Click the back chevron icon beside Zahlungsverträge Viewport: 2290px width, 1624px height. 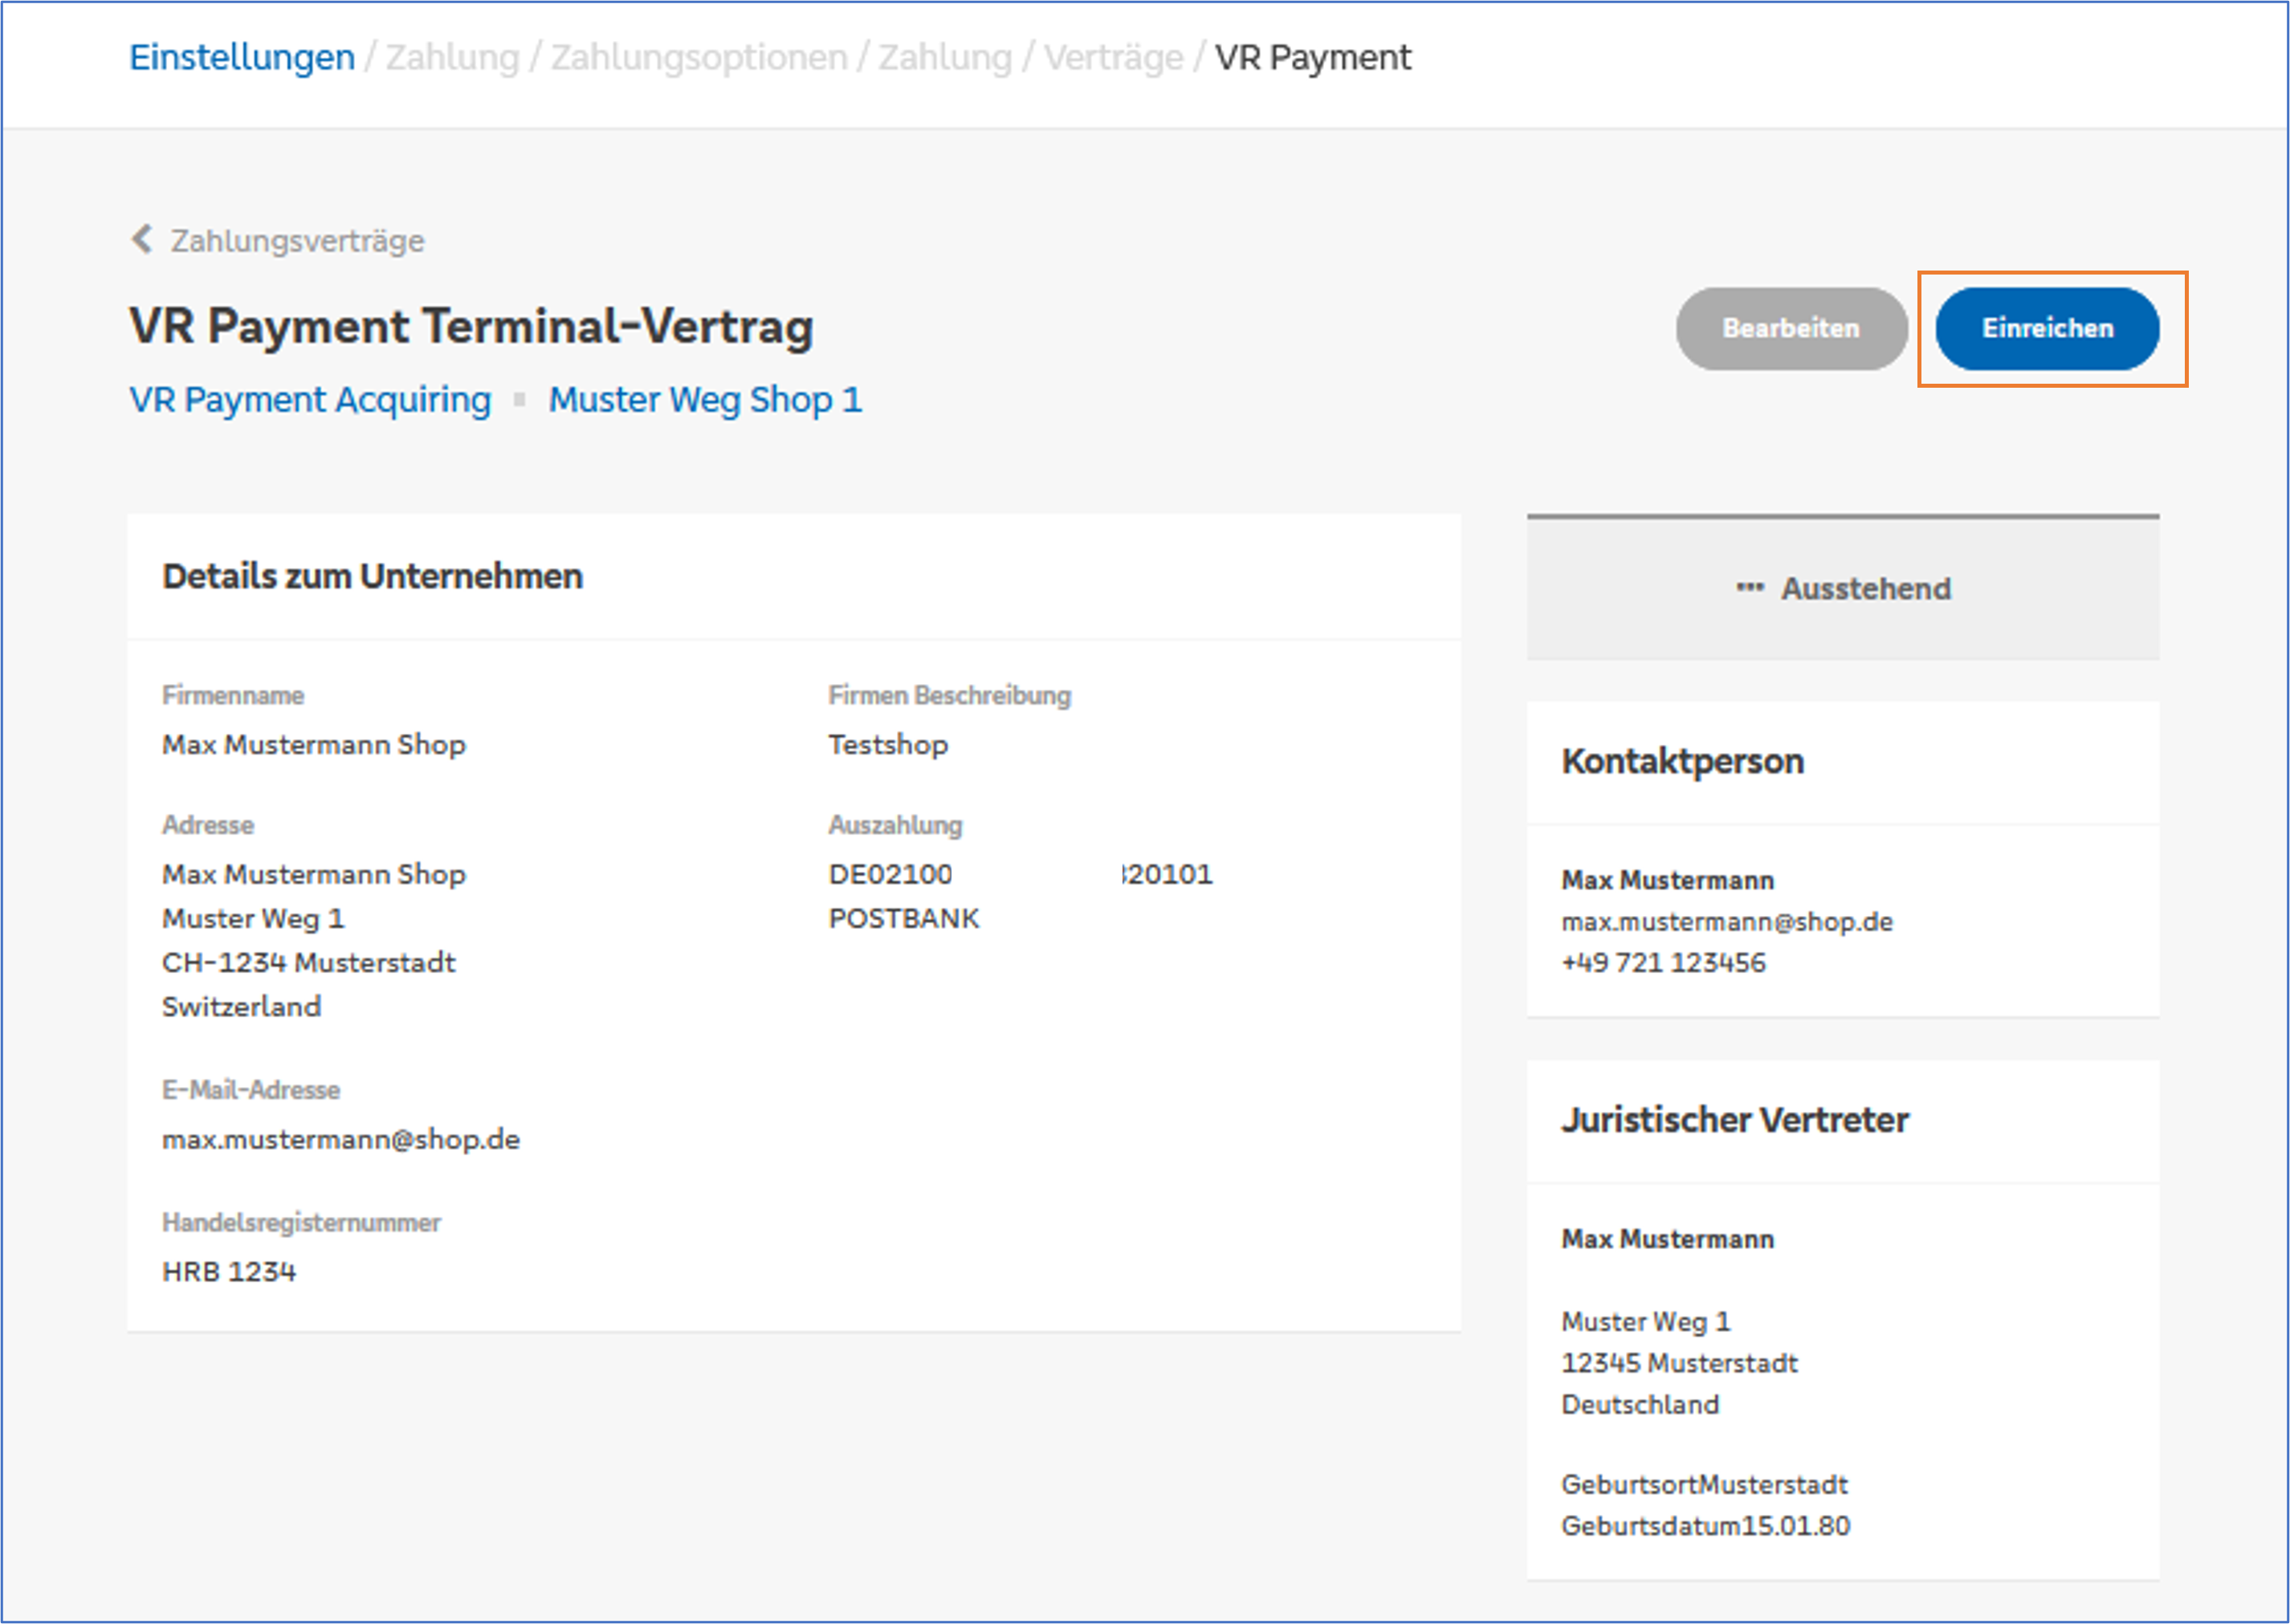(x=142, y=240)
